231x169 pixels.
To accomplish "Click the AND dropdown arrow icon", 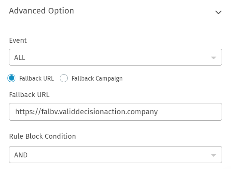I will click(213, 155).
